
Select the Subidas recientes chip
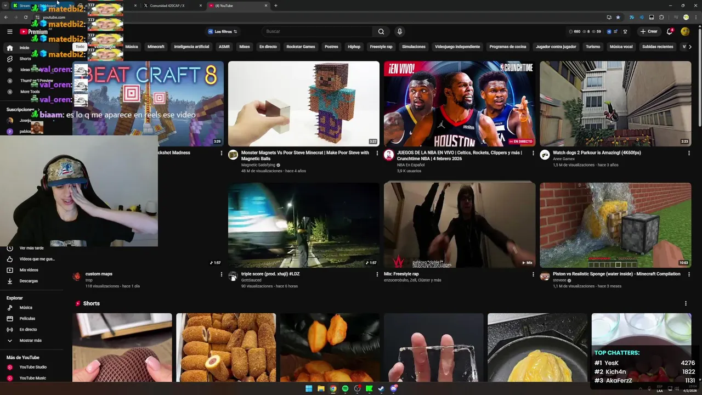click(658, 47)
